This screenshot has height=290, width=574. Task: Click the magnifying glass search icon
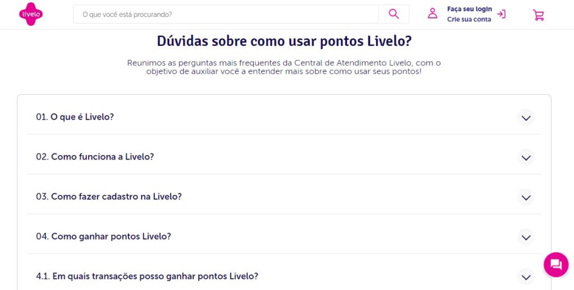point(394,14)
